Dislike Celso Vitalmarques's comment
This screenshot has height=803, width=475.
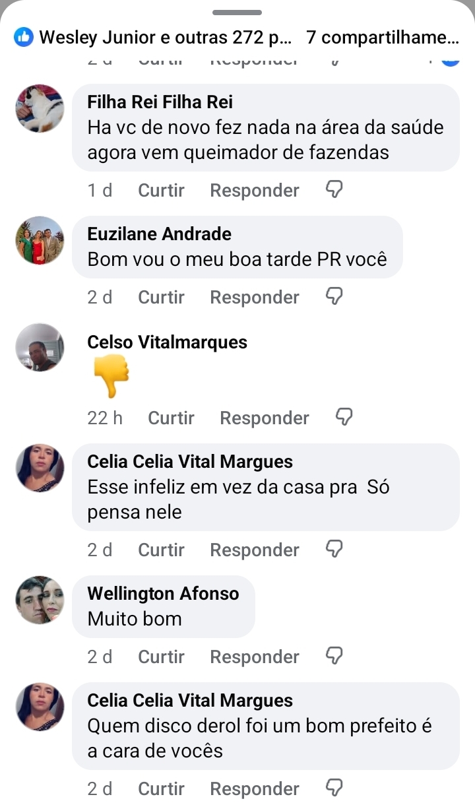coord(345,417)
